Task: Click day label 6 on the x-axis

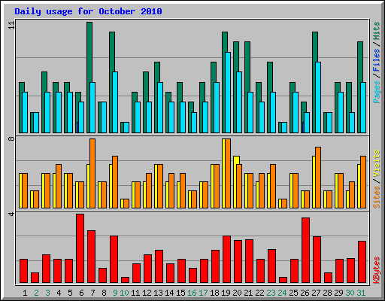Action: pyautogui.click(x=81, y=293)
